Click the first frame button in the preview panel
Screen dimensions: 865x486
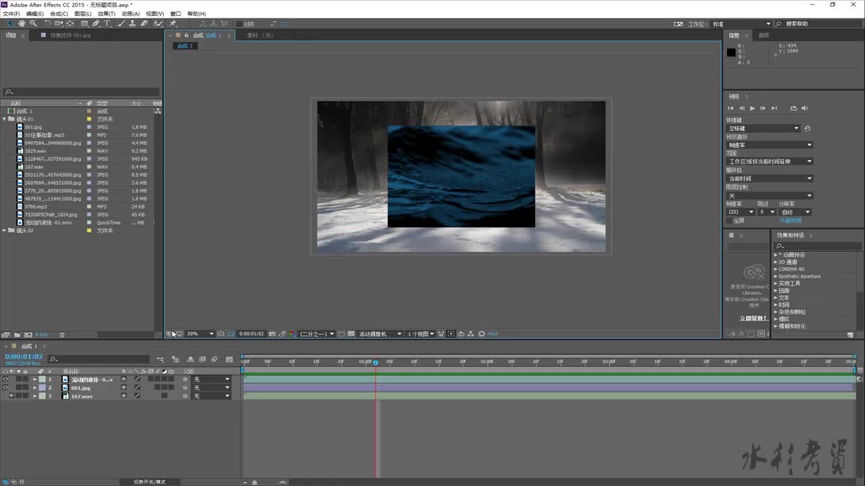click(x=731, y=108)
